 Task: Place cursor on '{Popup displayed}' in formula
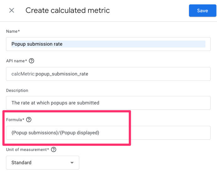[79, 133]
